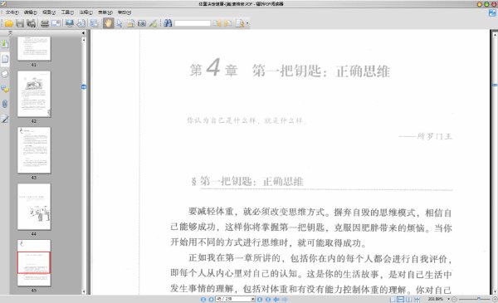Select page 43 thumbnail
Image resolution: width=498 pixels, height=303 pixels.
click(34, 150)
